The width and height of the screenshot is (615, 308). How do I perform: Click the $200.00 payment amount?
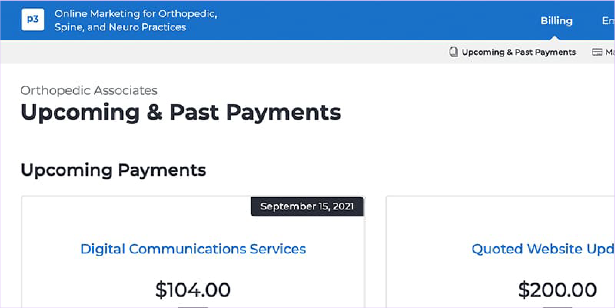[x=557, y=290]
